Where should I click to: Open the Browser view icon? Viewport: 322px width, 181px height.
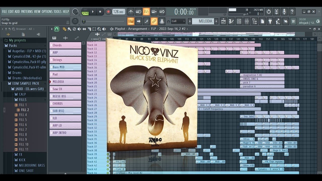click(255, 21)
